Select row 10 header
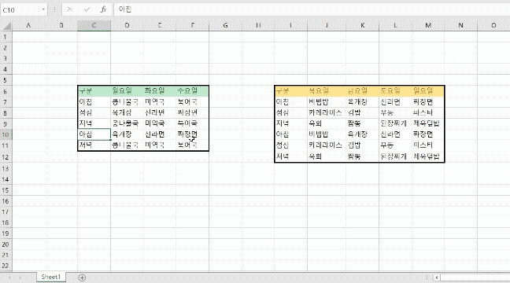Viewport: 510px width, 283px height. [x=6, y=134]
